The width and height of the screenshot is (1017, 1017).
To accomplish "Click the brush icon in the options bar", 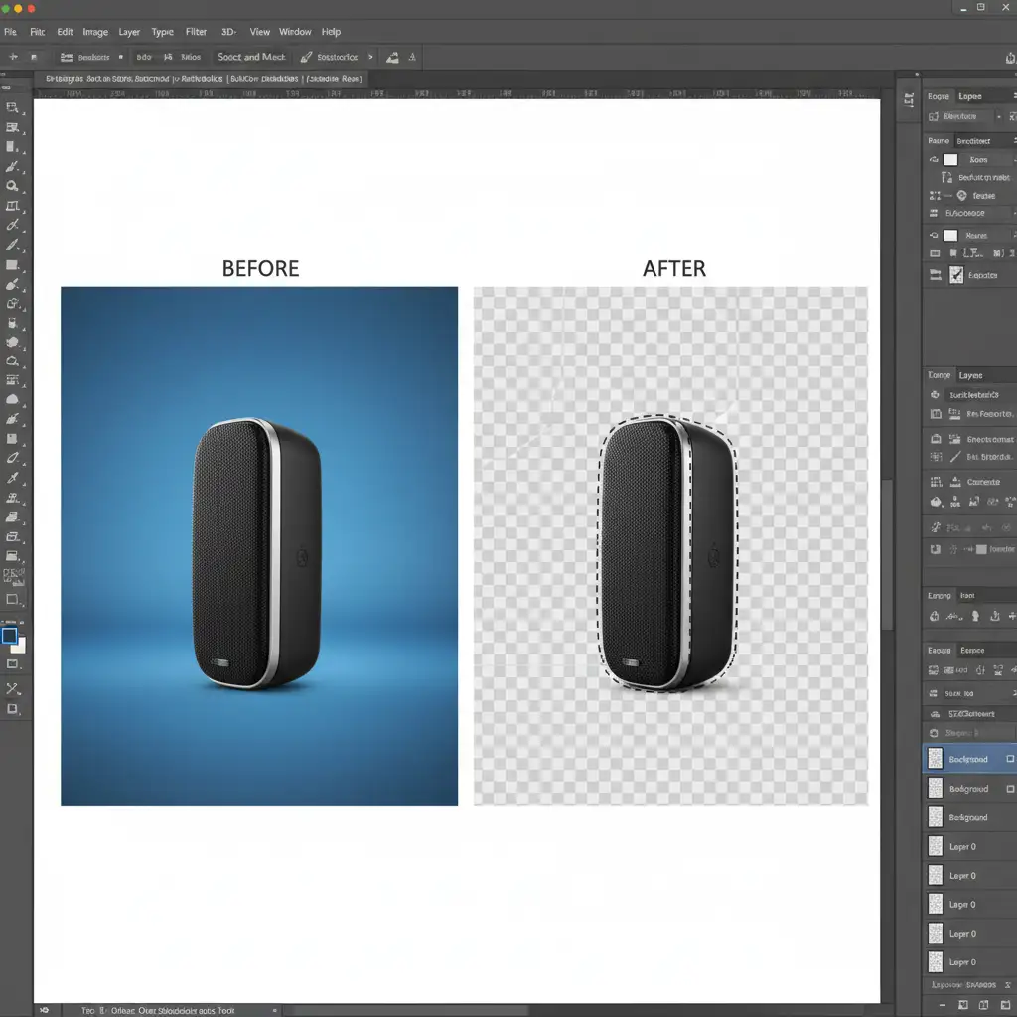I will click(x=307, y=58).
